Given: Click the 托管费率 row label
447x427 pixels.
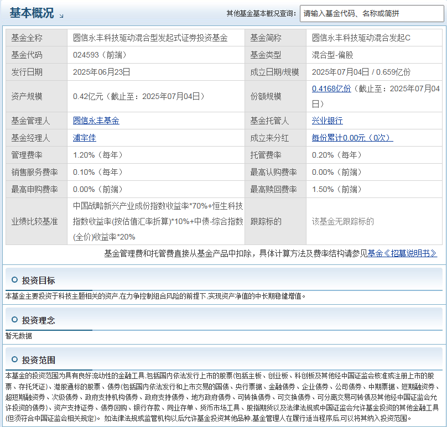Looking at the screenshot, I should pos(266,155).
